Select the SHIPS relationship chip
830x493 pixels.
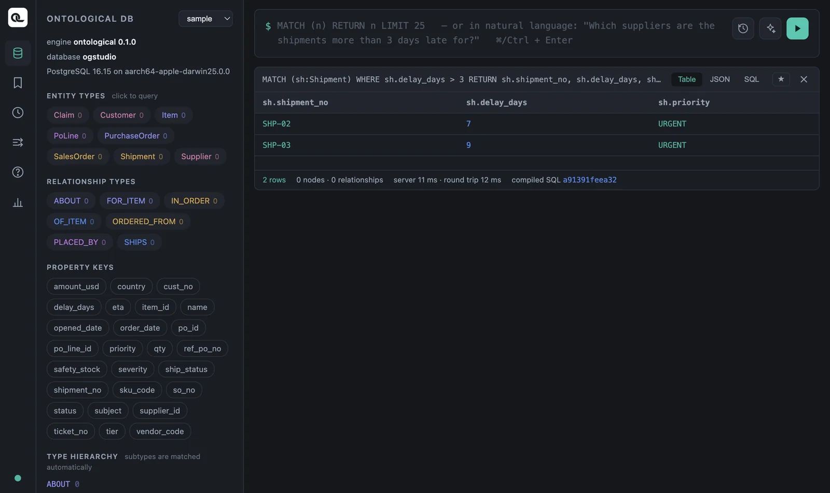click(140, 242)
